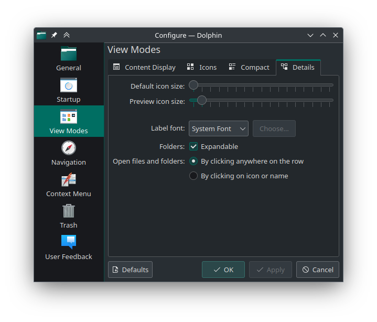Select the Details tab
The width and height of the screenshot is (377, 322).
[x=298, y=67]
